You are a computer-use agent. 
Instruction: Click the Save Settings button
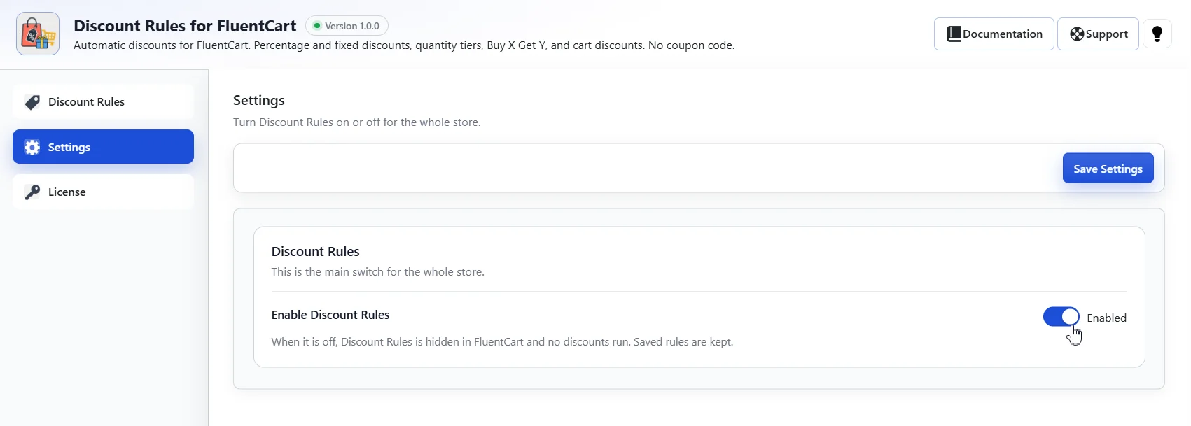click(1108, 169)
